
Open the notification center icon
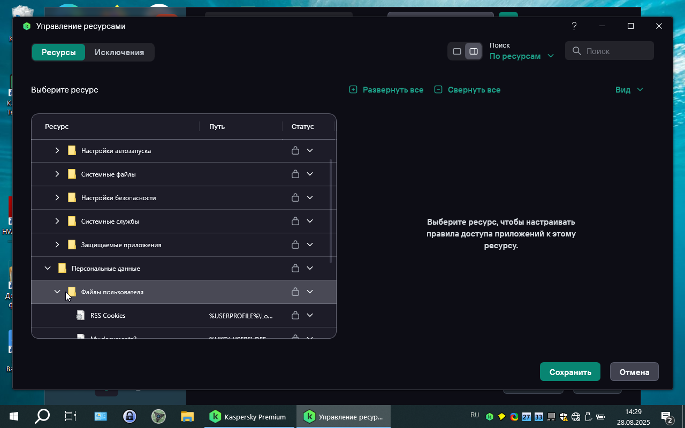(x=667, y=417)
